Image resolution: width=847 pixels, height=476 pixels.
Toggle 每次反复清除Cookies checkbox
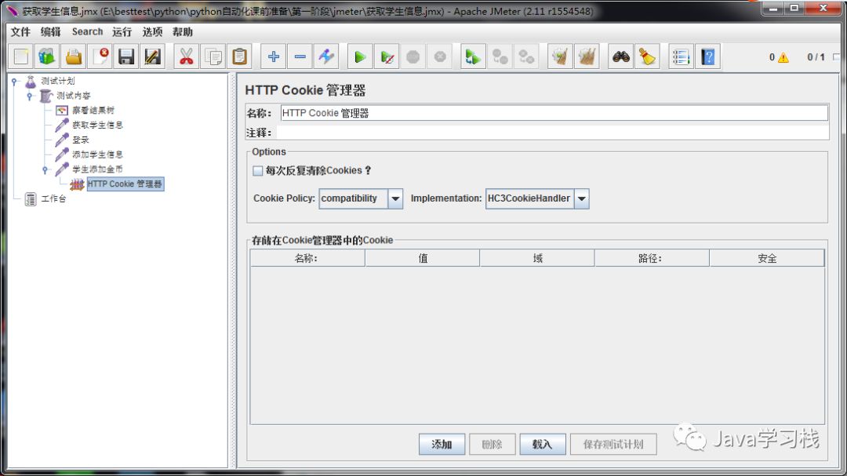(258, 171)
